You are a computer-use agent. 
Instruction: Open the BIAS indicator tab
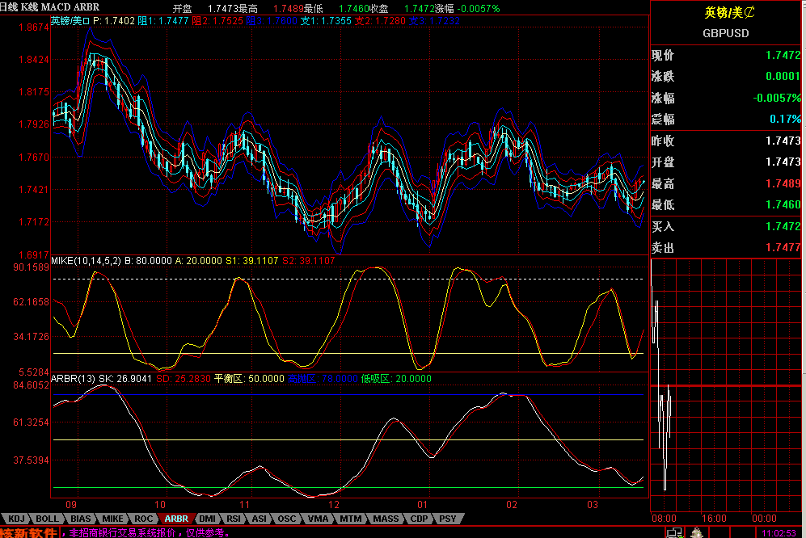point(80,519)
